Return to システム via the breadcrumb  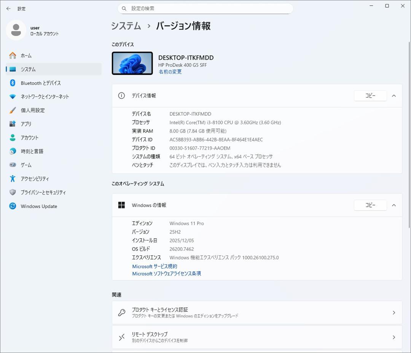126,26
